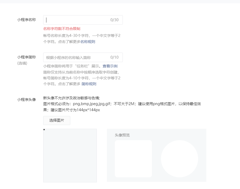The height and width of the screenshot is (189, 240).
Task: Click the 小程序头像 label
Action: click(27, 100)
